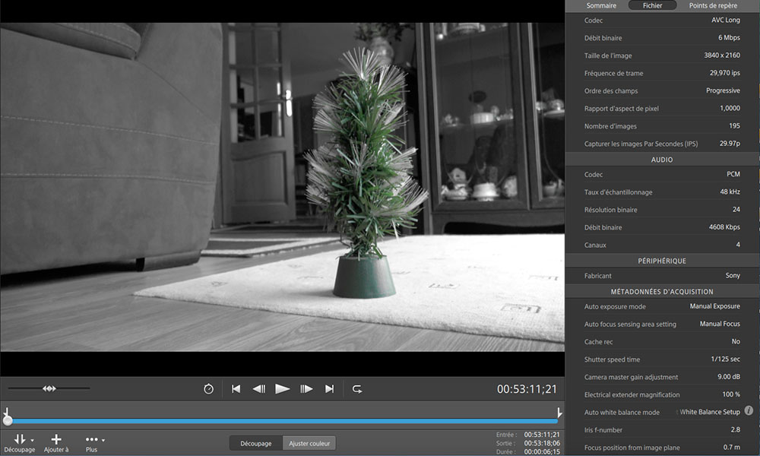Click the stopwatch icon left of transport
Screen dimensions: 760x456
click(208, 389)
